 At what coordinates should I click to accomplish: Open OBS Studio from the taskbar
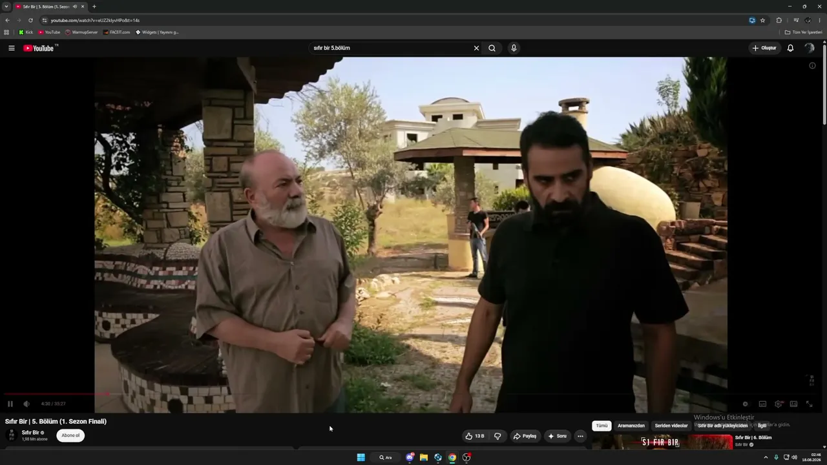(x=466, y=457)
